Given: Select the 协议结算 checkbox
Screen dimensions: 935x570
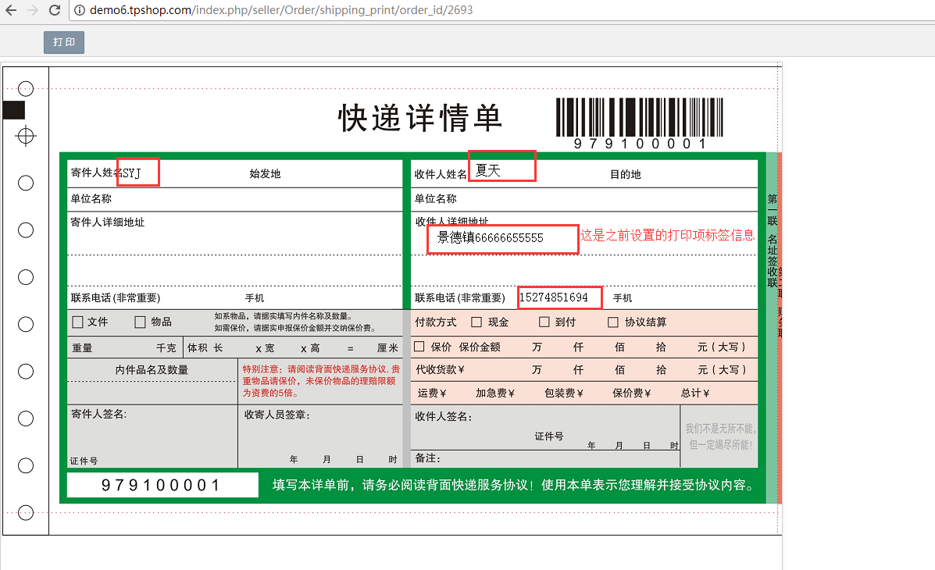Looking at the screenshot, I should point(613,322).
